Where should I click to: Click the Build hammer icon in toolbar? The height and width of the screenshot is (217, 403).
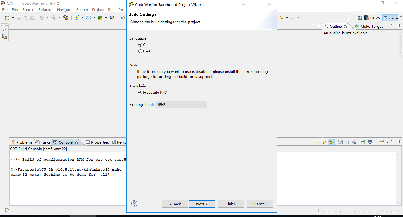53,18
